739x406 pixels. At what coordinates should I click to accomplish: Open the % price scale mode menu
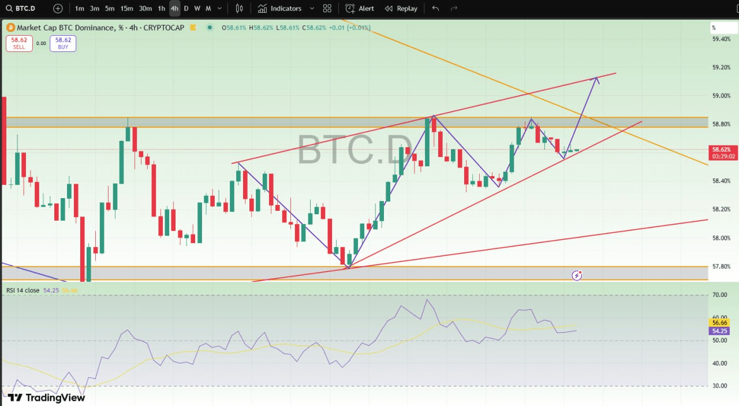tap(714, 28)
